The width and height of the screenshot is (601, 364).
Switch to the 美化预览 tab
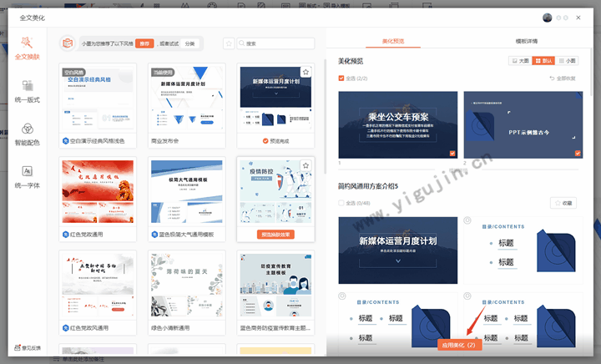393,41
